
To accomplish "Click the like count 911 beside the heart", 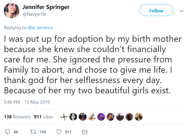I will click(x=68, y=132).
